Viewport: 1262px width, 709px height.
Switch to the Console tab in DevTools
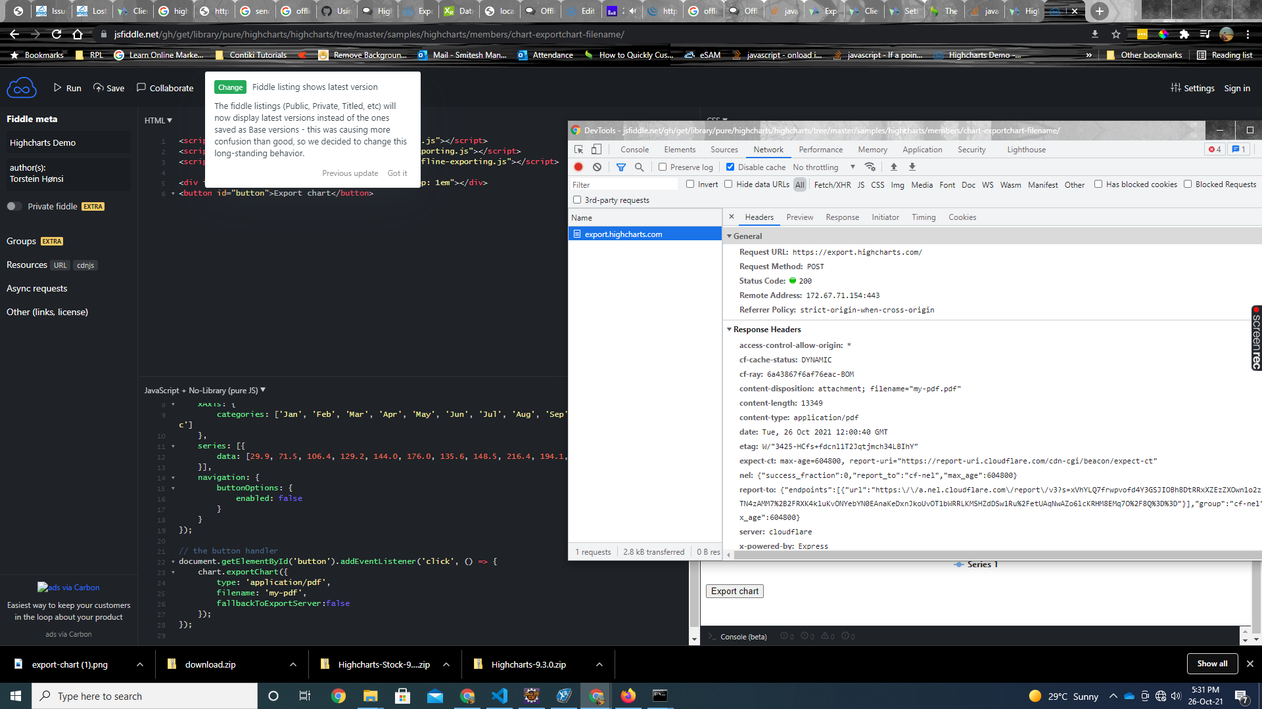pos(634,149)
